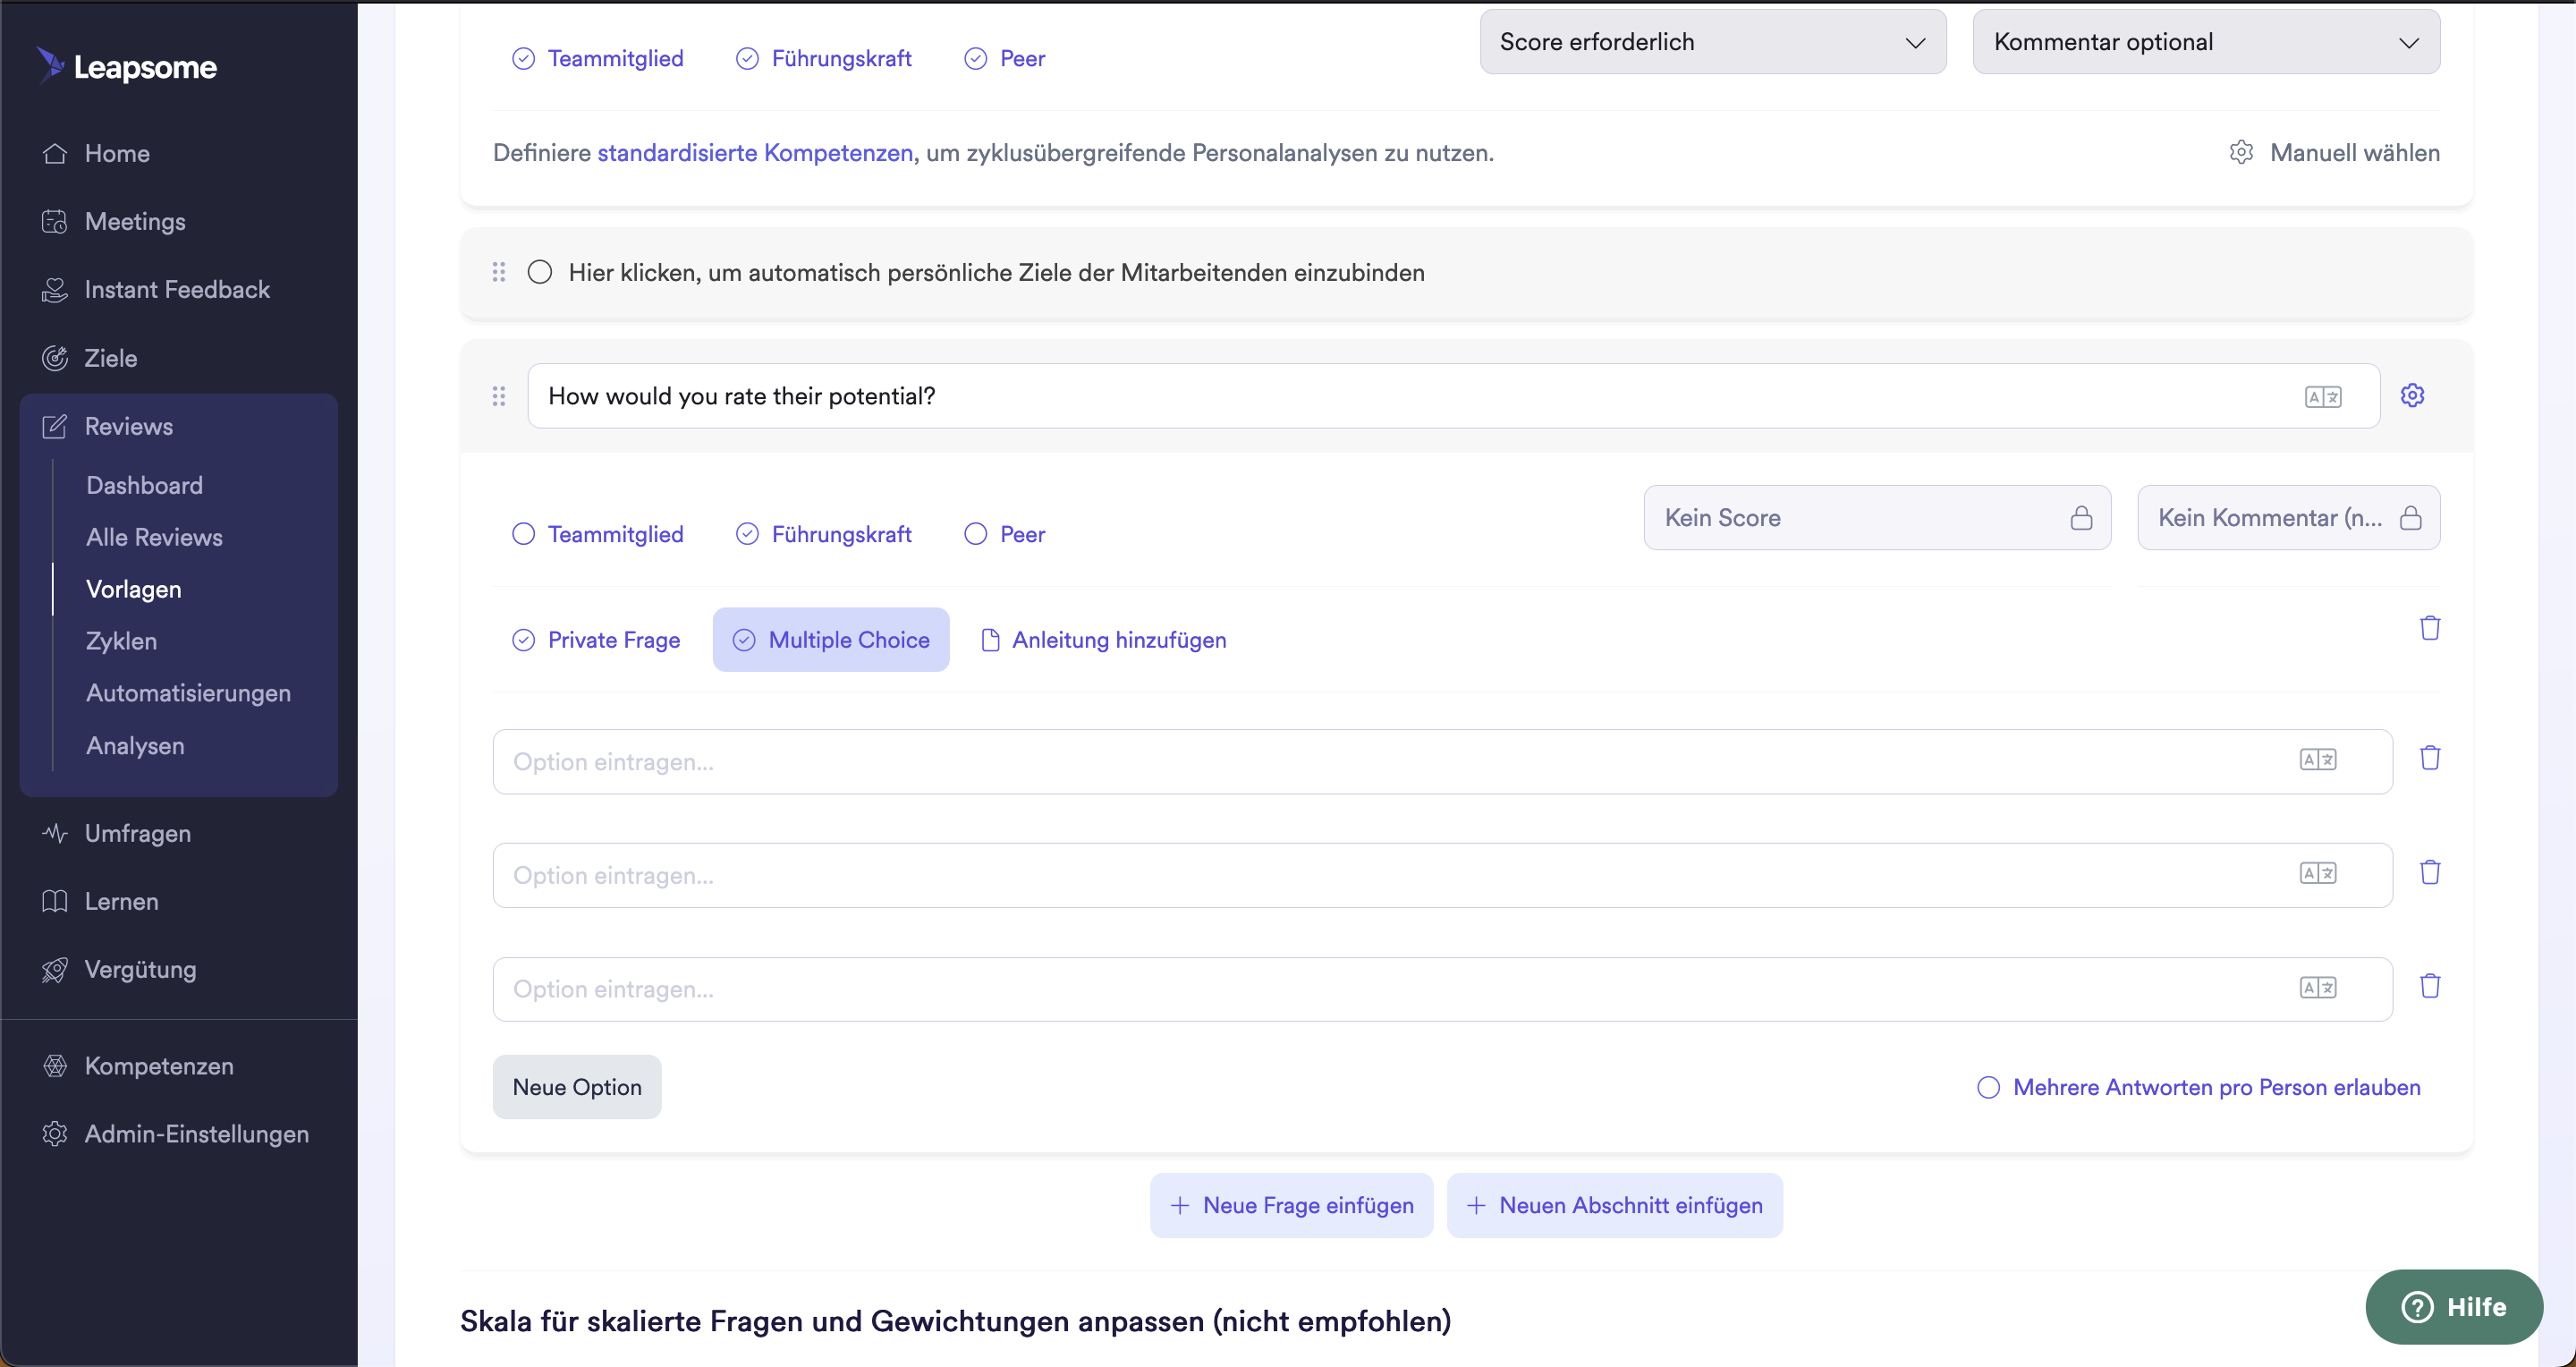
Task: Open settings gear for potential question
Action: [x=2412, y=395]
